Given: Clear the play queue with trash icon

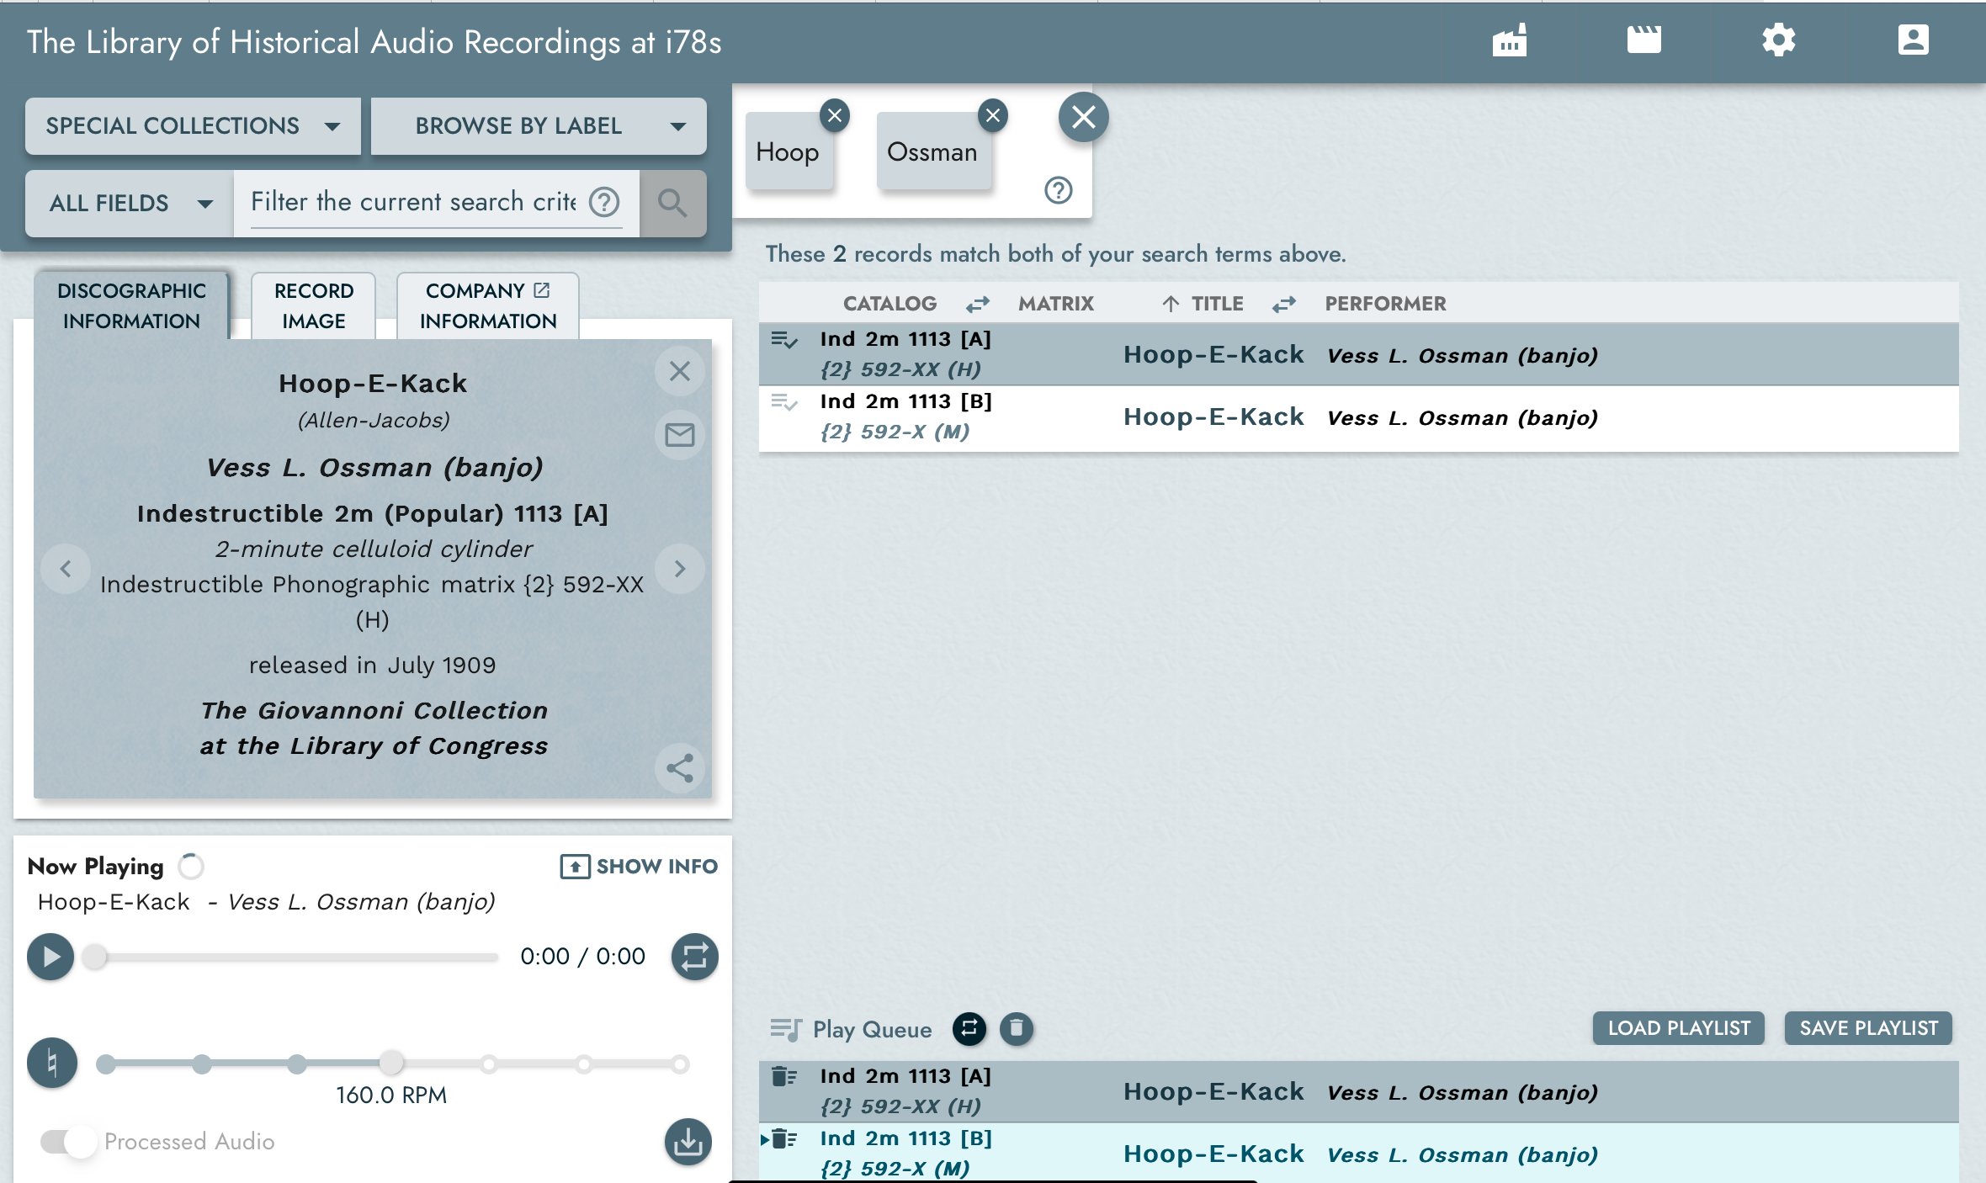Looking at the screenshot, I should [1016, 1028].
